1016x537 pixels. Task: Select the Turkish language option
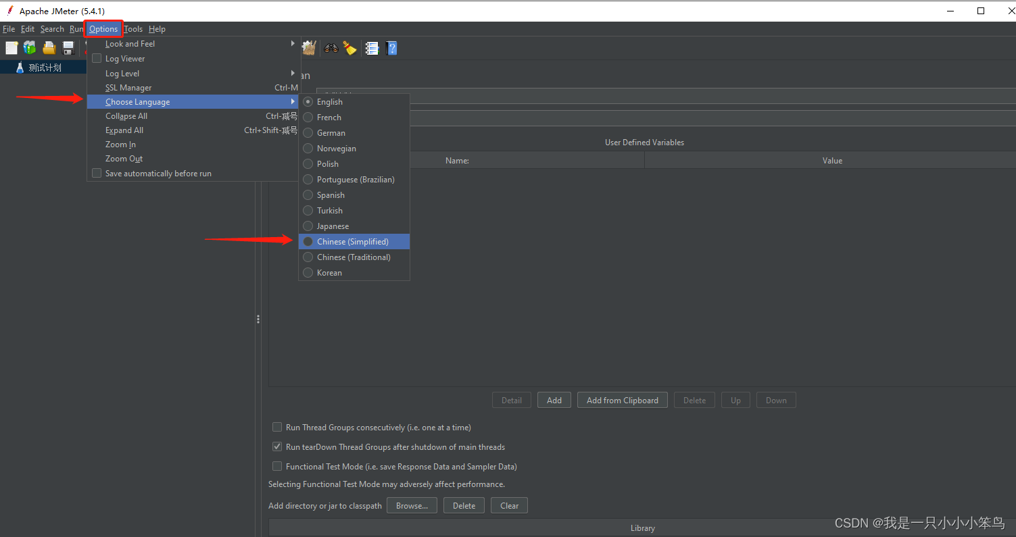pyautogui.click(x=354, y=211)
